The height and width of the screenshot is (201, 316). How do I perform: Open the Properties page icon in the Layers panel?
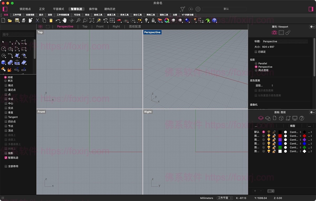[x=275, y=118]
